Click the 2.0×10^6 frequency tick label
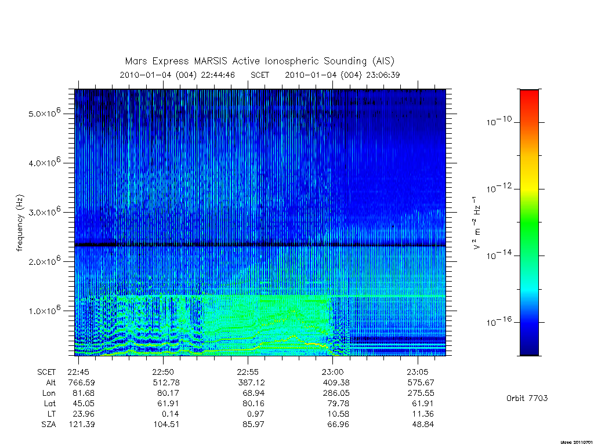Screen dimensions: 594x445 (x=44, y=261)
